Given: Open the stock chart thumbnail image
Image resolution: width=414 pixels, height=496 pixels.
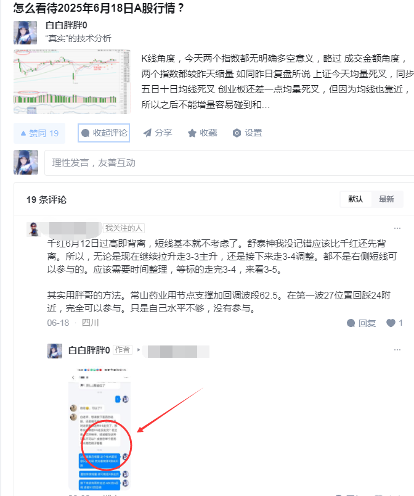Looking at the screenshot, I should pyautogui.click(x=72, y=81).
